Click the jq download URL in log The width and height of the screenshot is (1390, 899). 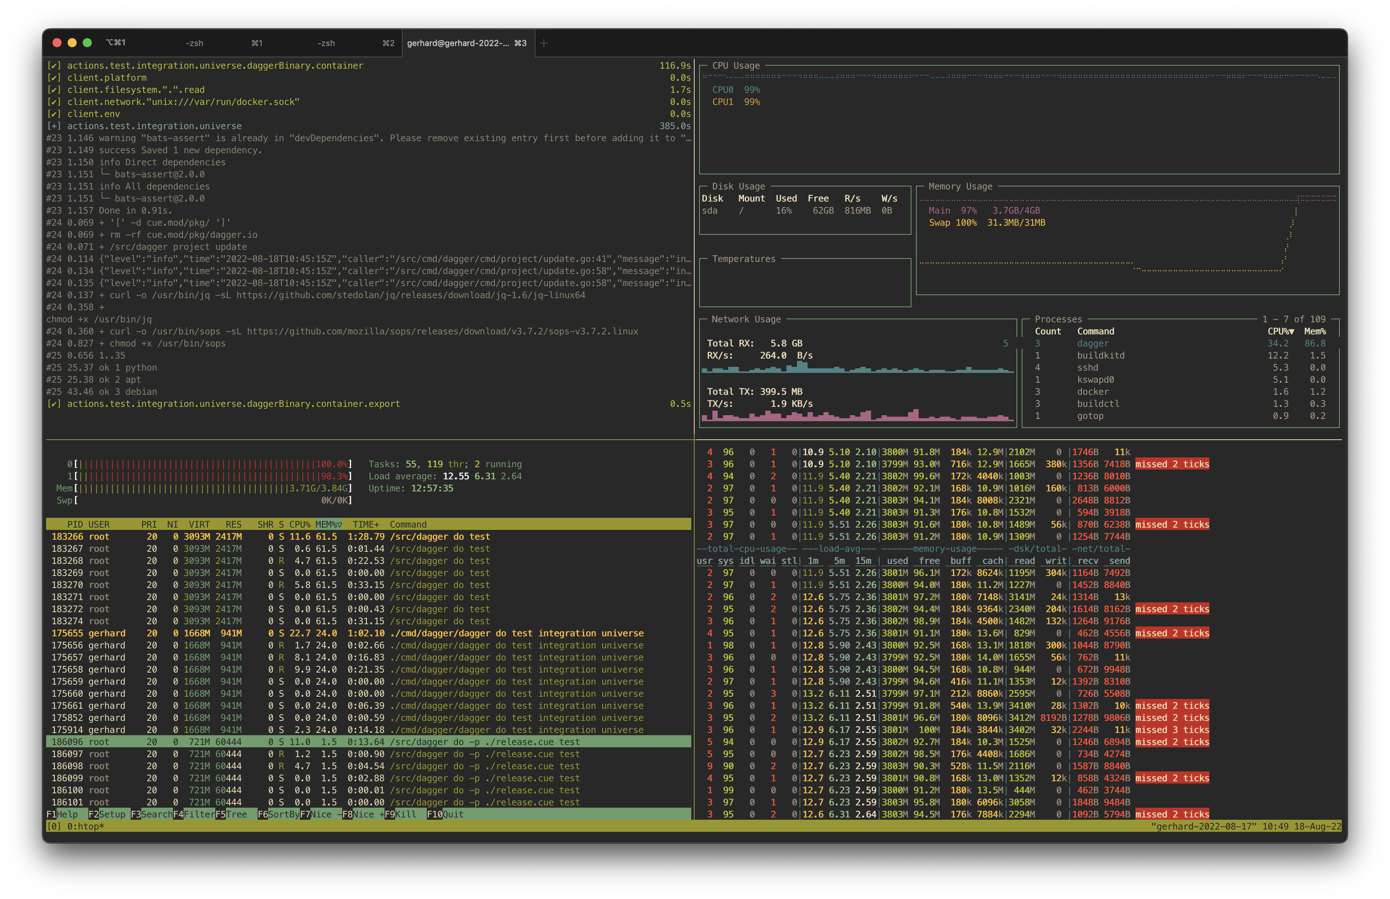(x=411, y=295)
